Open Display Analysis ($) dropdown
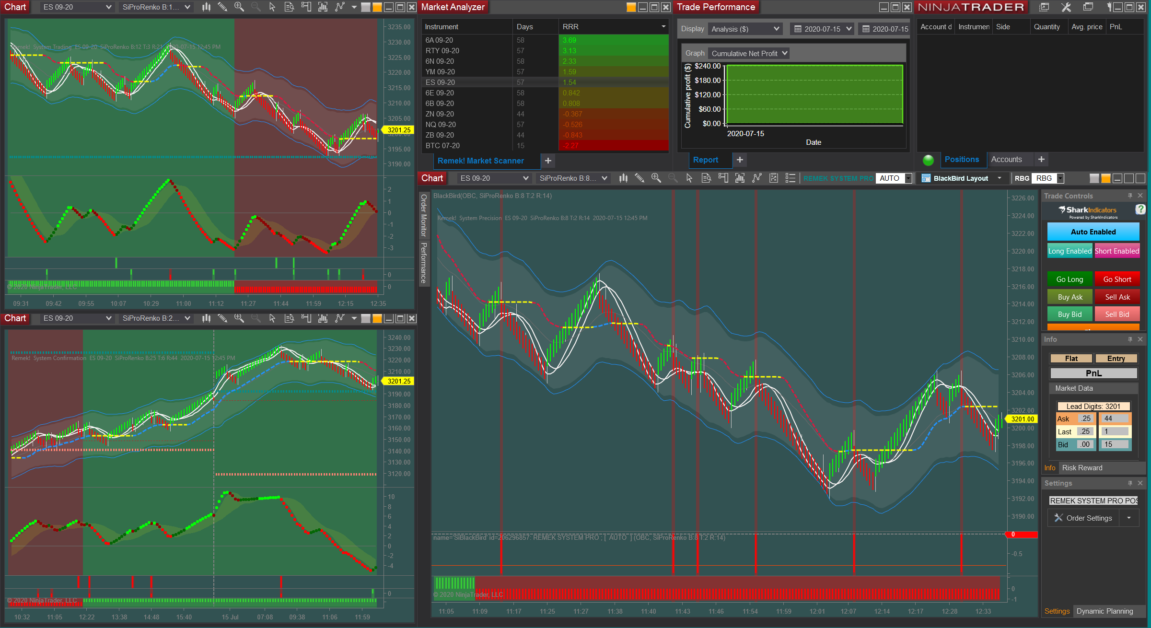The height and width of the screenshot is (628, 1151). tap(745, 29)
